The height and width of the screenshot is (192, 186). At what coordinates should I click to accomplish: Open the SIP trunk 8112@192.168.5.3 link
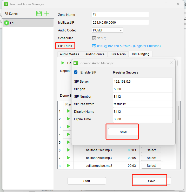(129, 46)
